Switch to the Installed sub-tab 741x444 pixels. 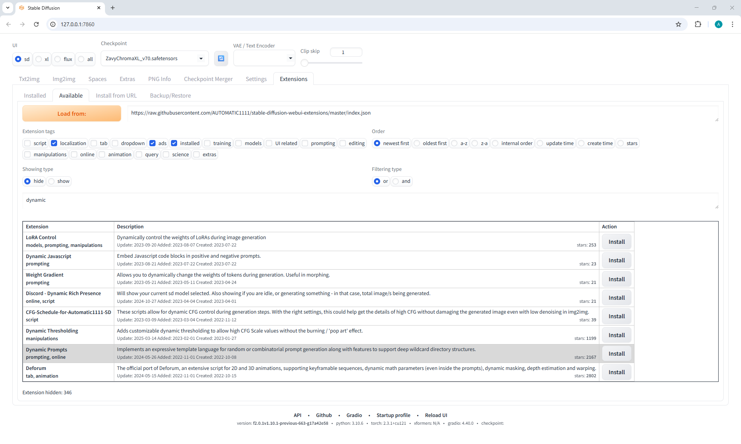click(35, 96)
